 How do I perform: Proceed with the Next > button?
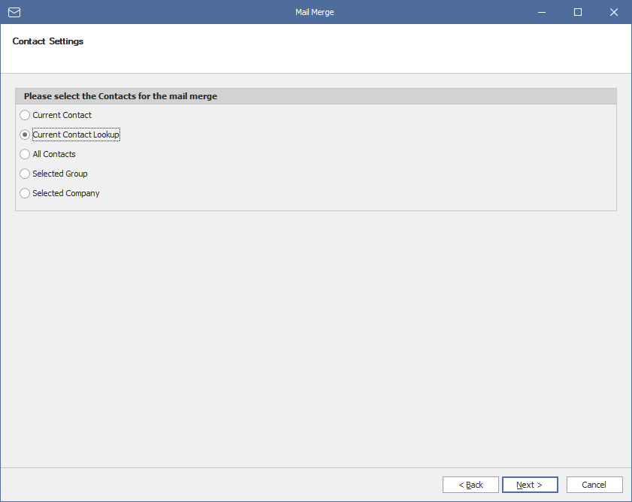530,485
